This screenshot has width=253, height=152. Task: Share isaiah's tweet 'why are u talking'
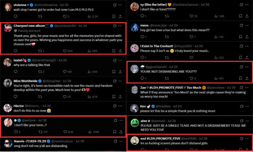coord(120,72)
